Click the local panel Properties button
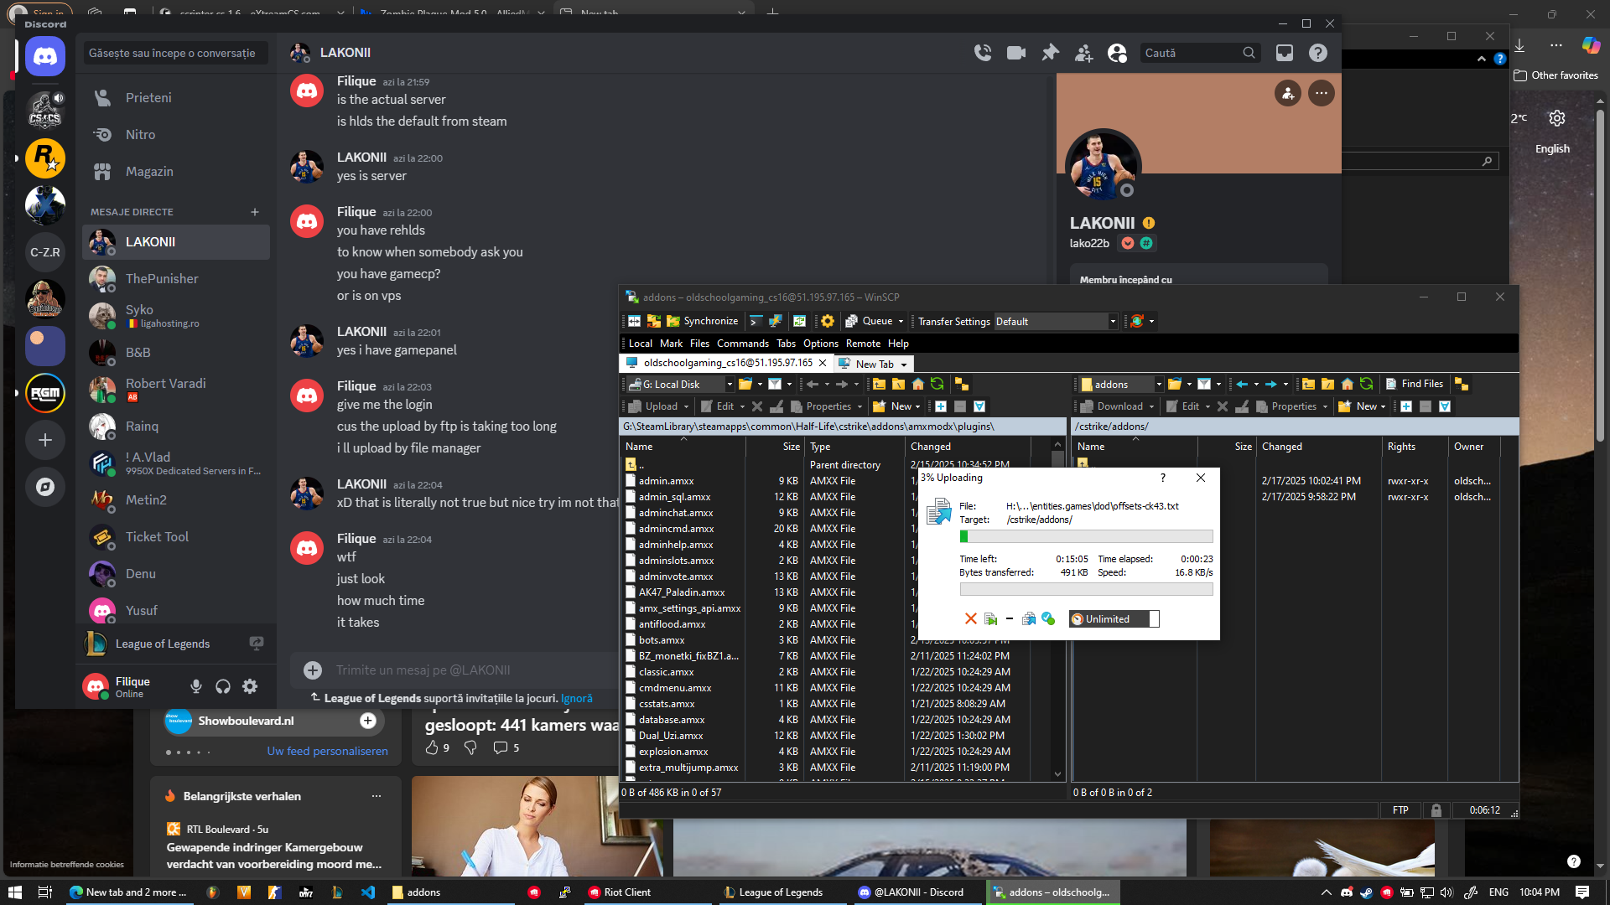Screen dimensions: 1610x905 pyautogui.click(x=822, y=406)
